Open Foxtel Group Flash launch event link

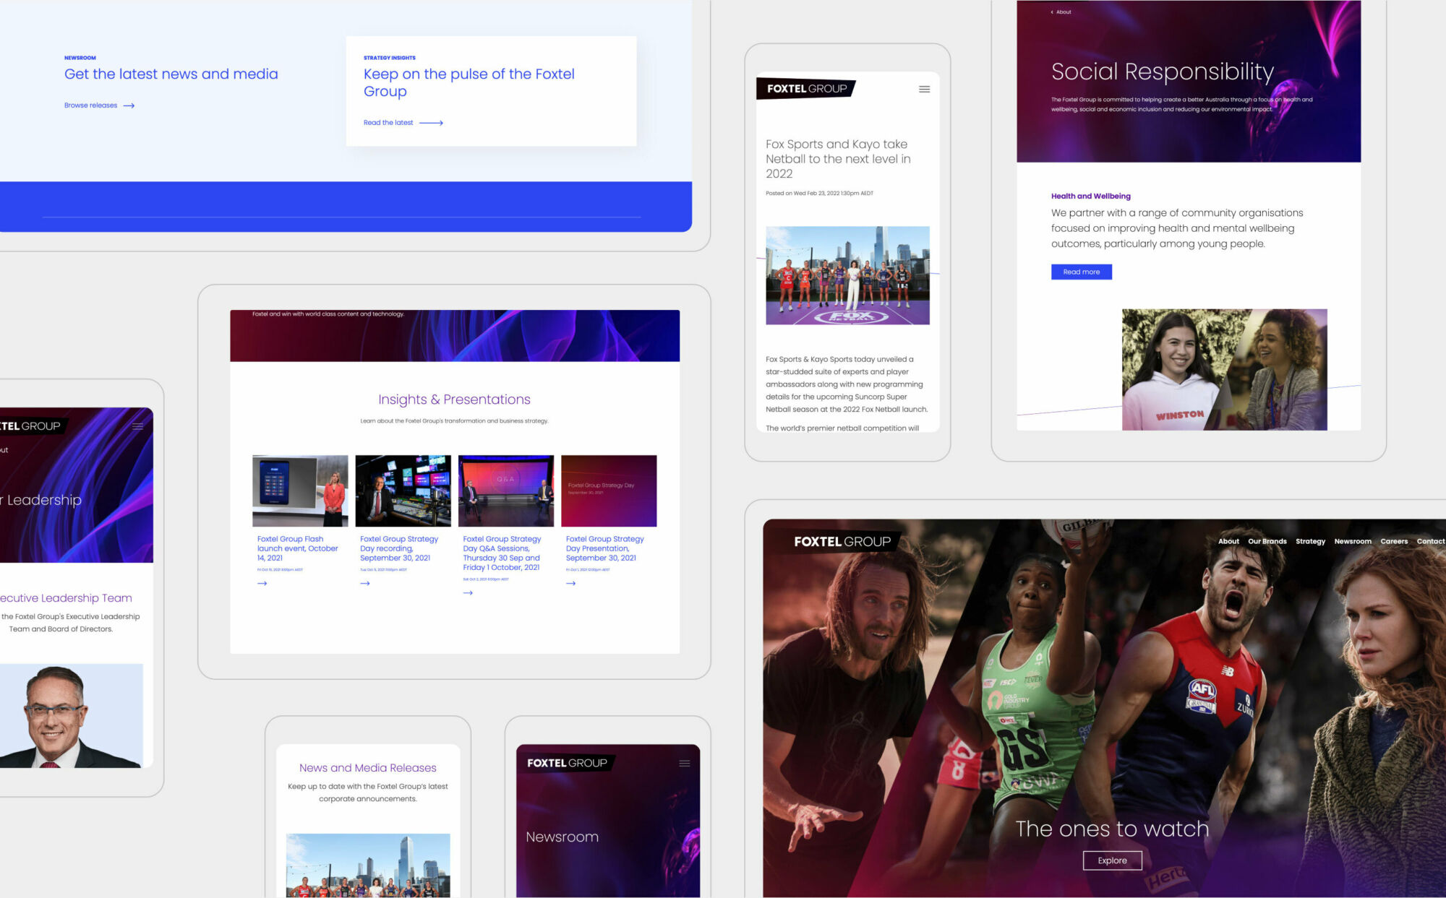(x=297, y=548)
